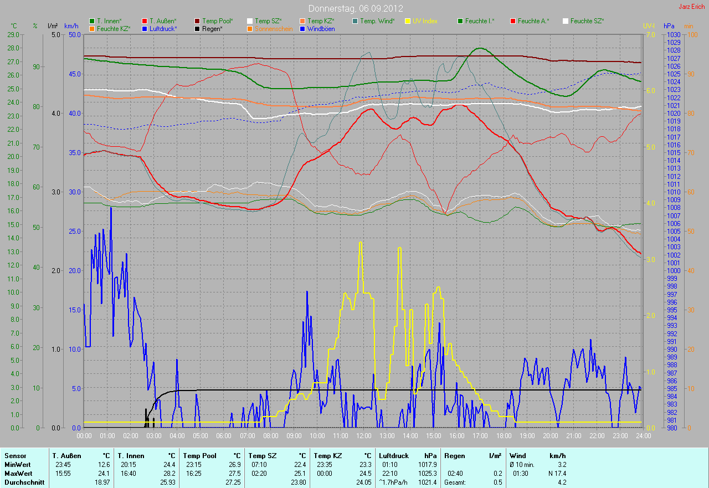709x488 pixels.
Task: Click the blue Luftdruck legend swatch
Action: [145, 28]
